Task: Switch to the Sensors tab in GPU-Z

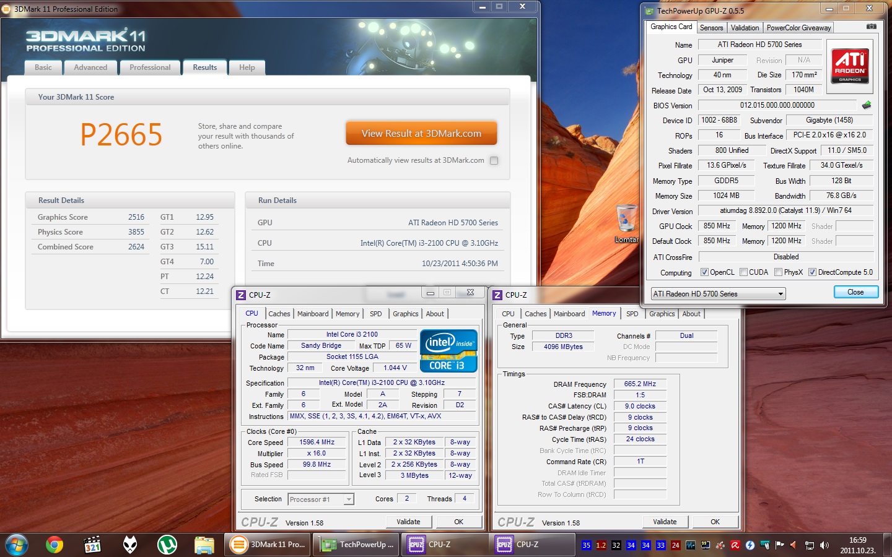Action: pyautogui.click(x=711, y=28)
